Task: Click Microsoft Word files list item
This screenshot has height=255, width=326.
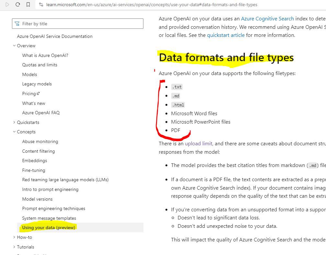Action: (x=194, y=114)
